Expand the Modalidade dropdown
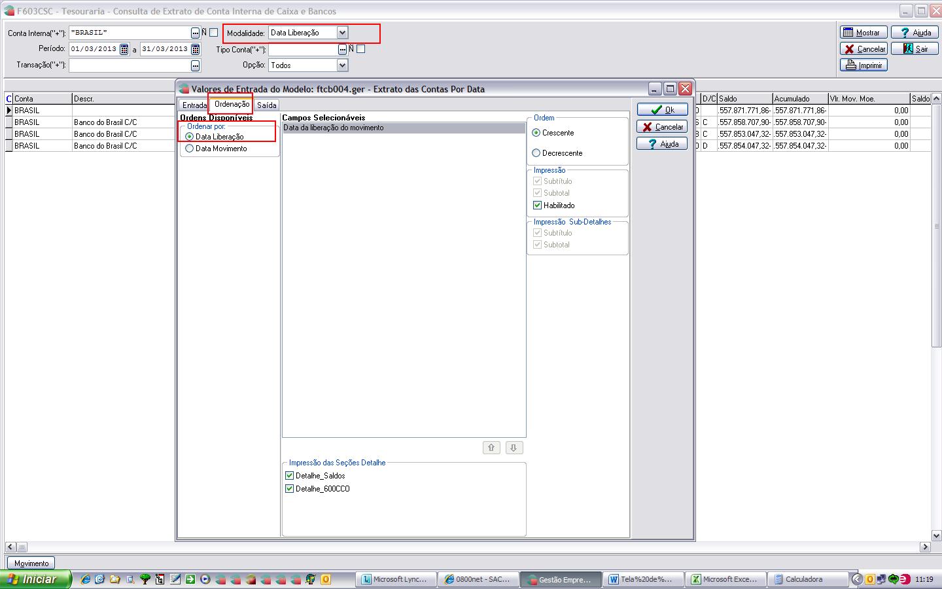 pyautogui.click(x=342, y=33)
